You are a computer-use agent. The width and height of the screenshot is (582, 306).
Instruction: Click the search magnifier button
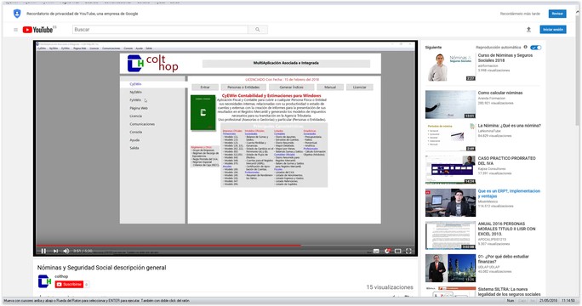pos(258,30)
